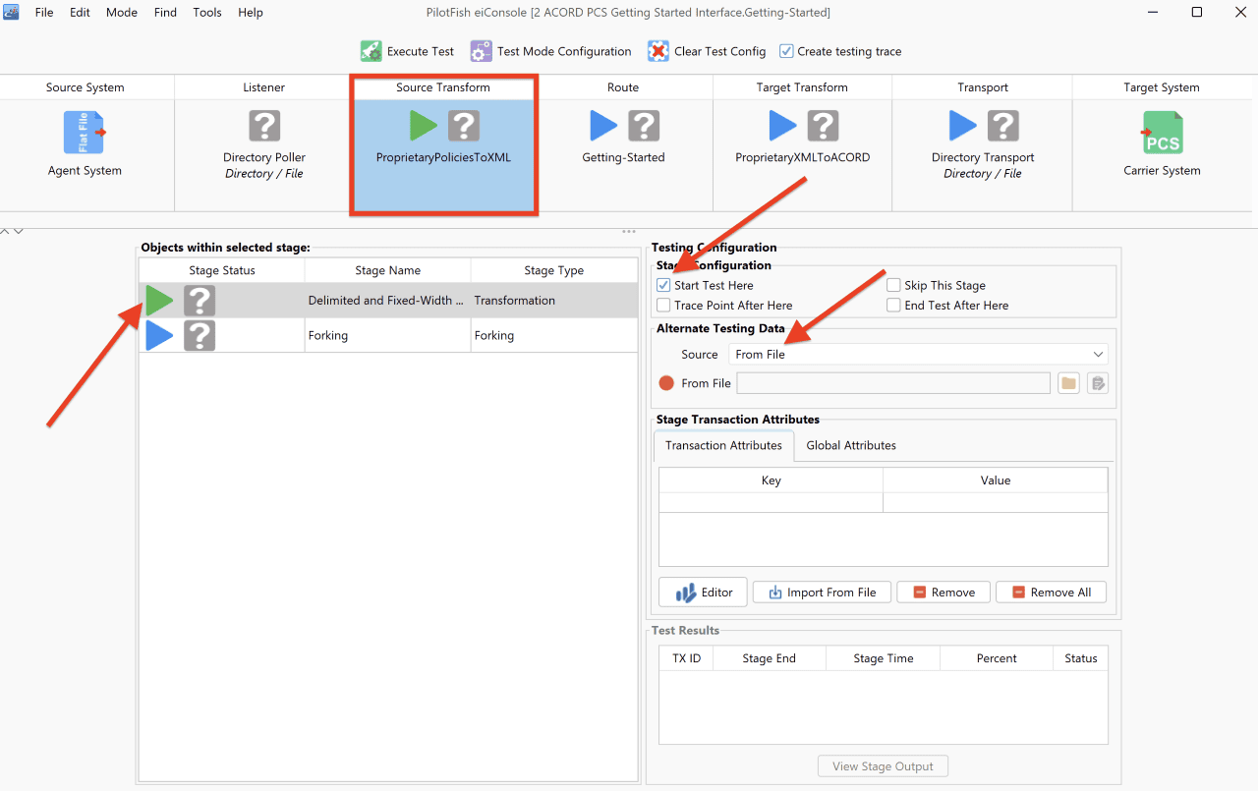
Task: Click the Stage Name column header
Action: click(x=388, y=270)
